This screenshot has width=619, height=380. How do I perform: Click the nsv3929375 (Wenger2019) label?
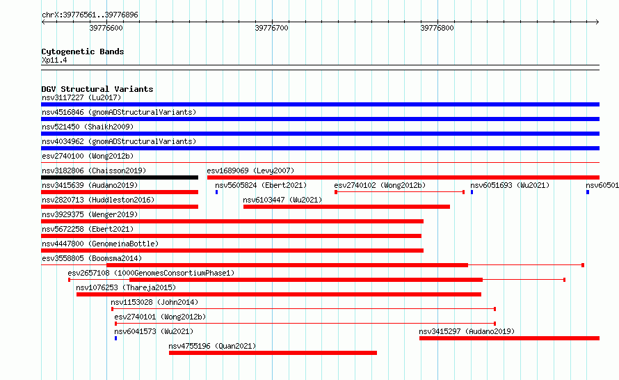[90, 214]
